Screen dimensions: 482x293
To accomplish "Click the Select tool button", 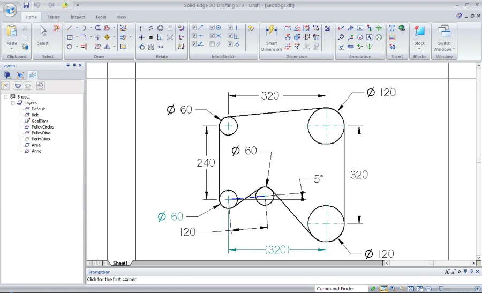I will point(43,36).
